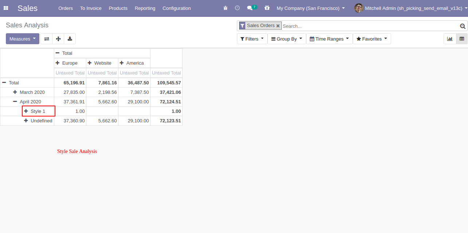468x233 pixels.
Task: Switch to pivot table view
Action: tap(462, 39)
